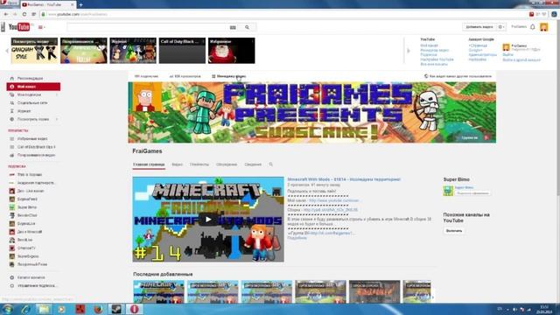Viewport: 560px width, 315px height.
Task: Open Opera from the taskbar
Action: coord(135,309)
